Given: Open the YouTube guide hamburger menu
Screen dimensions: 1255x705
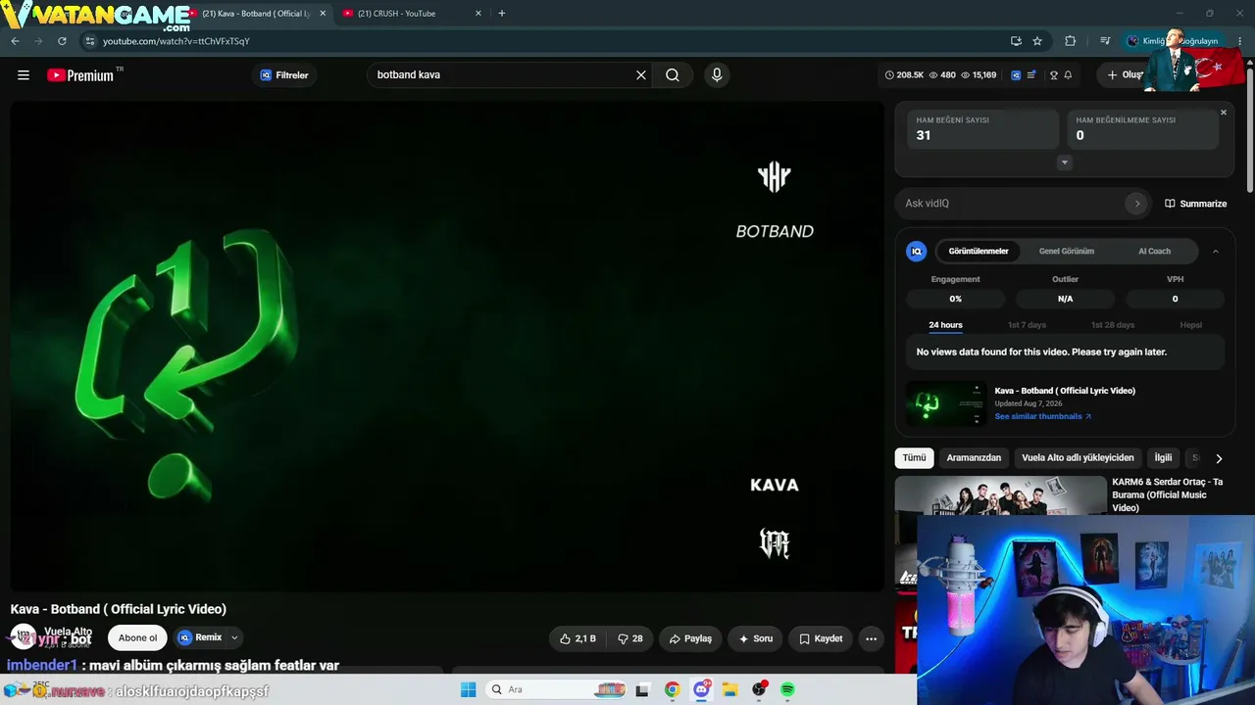Looking at the screenshot, I should (x=24, y=75).
